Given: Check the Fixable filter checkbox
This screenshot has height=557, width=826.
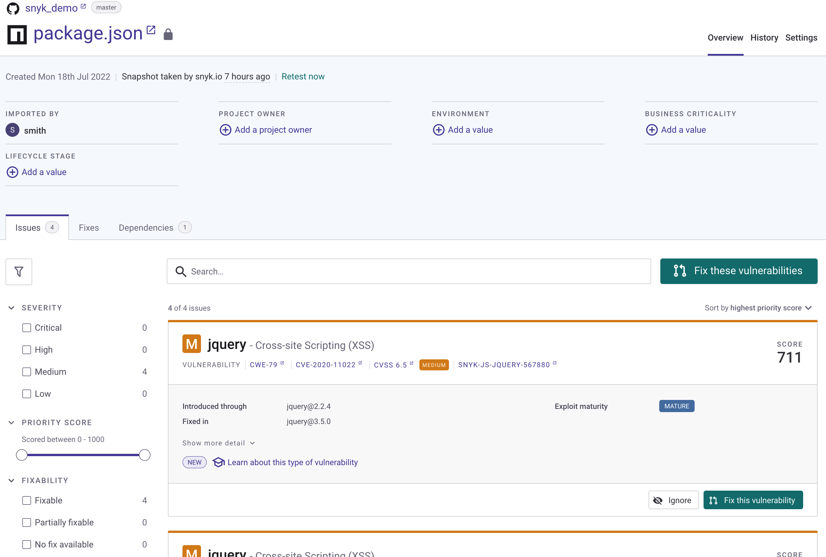Looking at the screenshot, I should [x=27, y=500].
